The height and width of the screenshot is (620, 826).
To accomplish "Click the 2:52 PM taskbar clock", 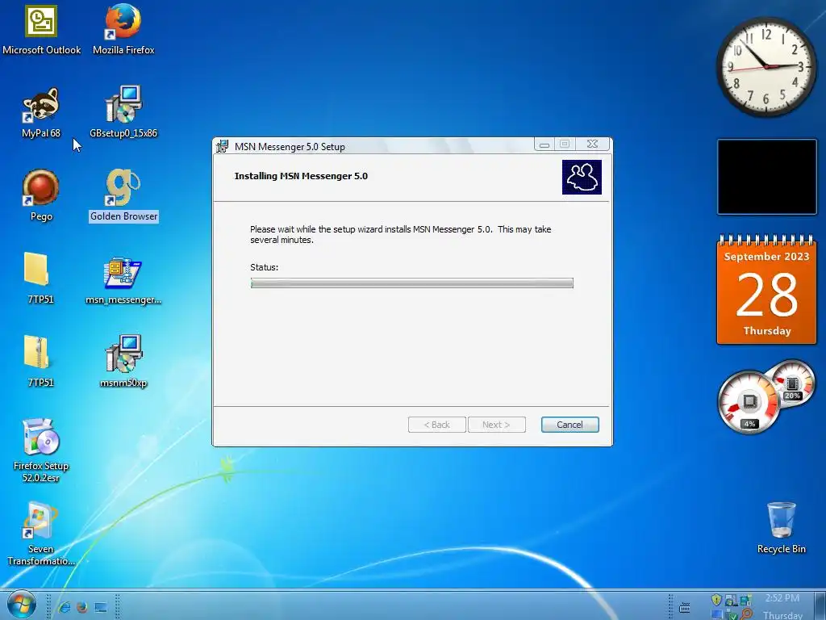I will click(782, 598).
